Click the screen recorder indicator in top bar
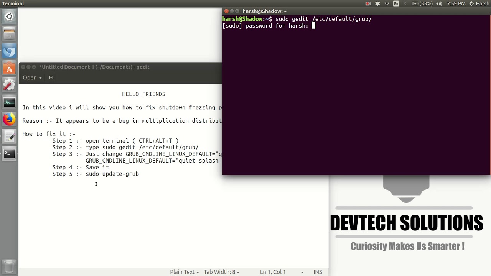491x276 pixels. point(368,3)
